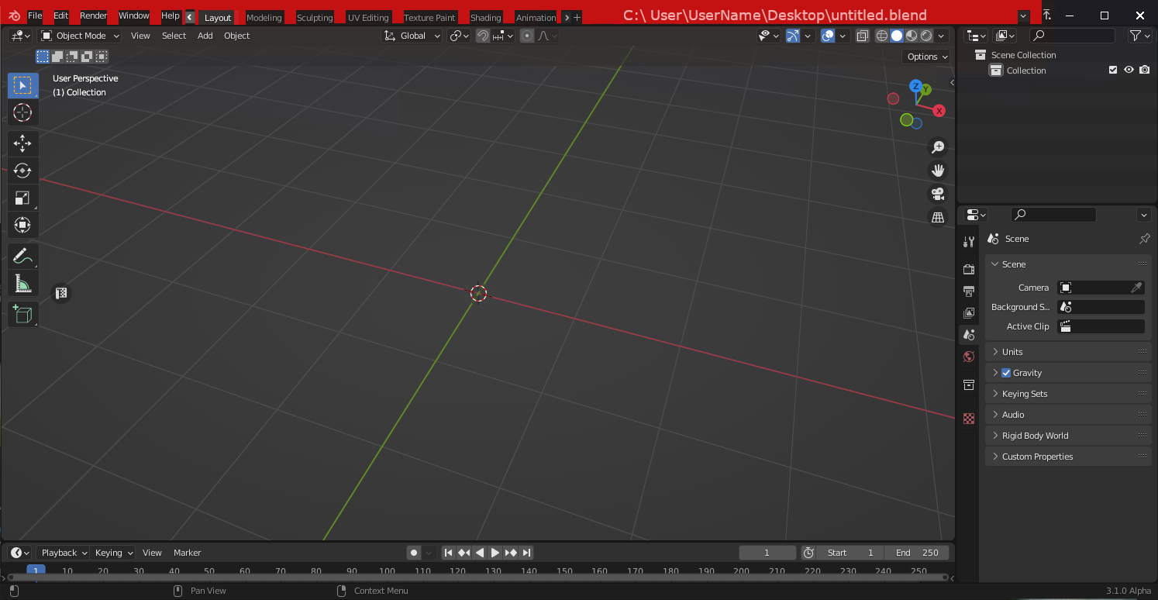Pin the Scene properties panel
1158x600 pixels.
tap(1144, 239)
